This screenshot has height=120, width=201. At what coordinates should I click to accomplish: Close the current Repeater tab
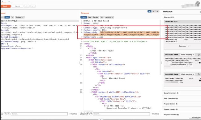click(3, 1)
